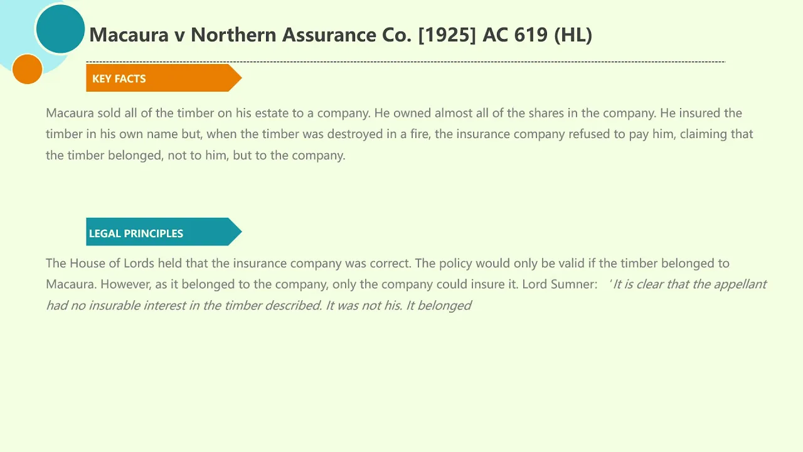Select the small orange circle graphic
803x452 pixels.
pos(28,69)
